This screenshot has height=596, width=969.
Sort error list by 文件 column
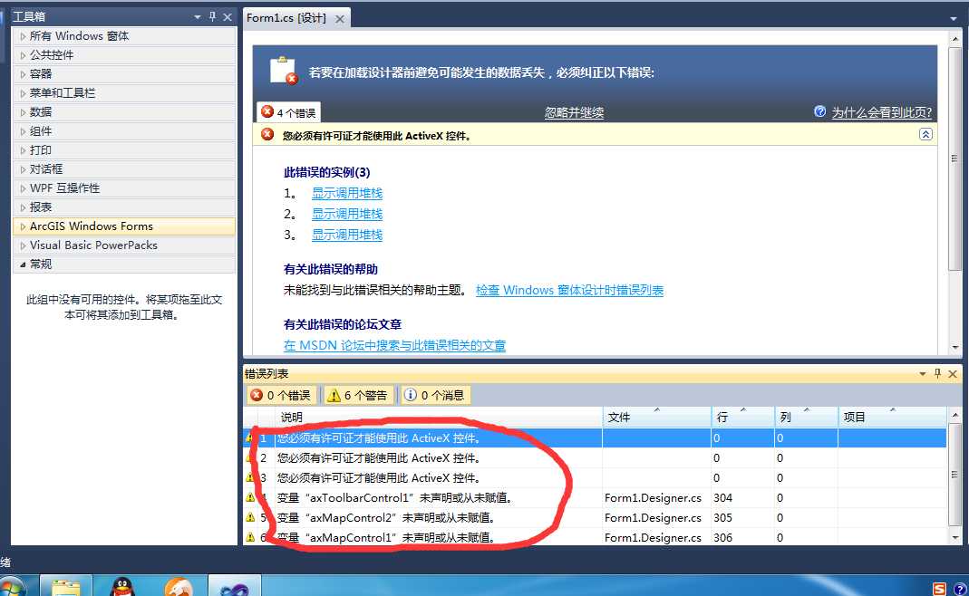[x=657, y=418]
